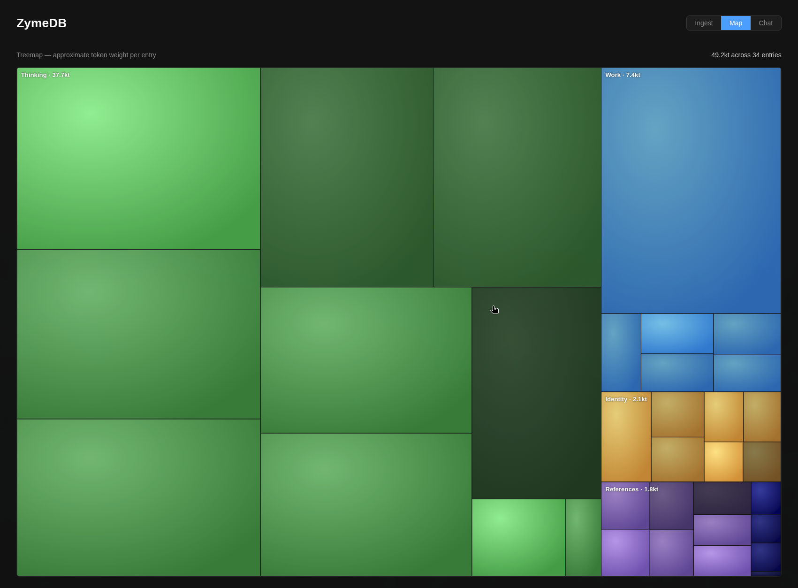Select the dark olive-brown Identity cell

pos(762,462)
